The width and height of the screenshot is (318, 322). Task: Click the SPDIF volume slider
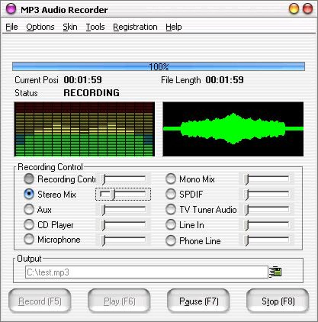(266, 194)
